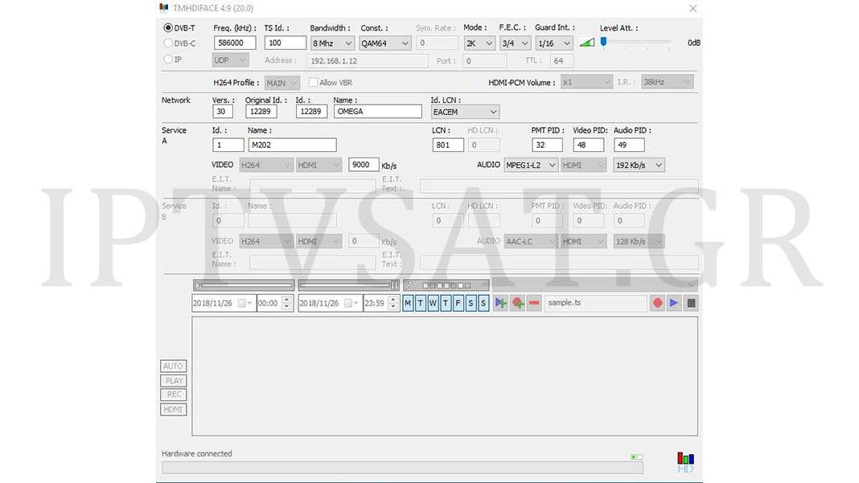Toggle the Friday schedule day button
Screen dimensions: 859x483
[x=458, y=303]
